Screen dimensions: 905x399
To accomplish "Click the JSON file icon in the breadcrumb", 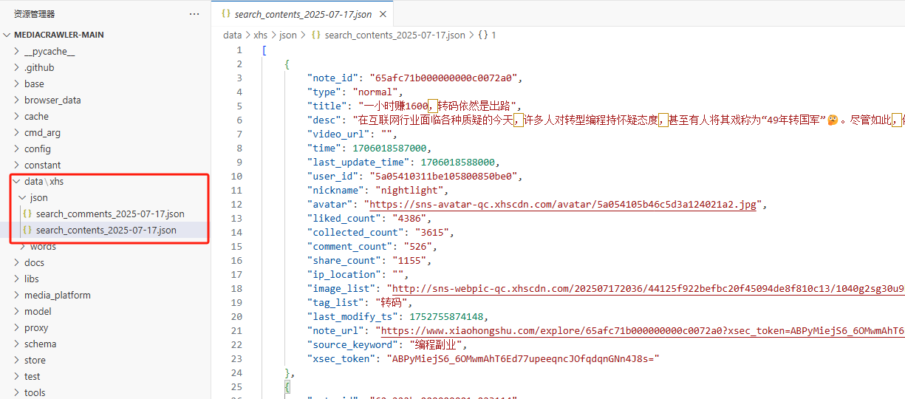I will click(x=315, y=35).
